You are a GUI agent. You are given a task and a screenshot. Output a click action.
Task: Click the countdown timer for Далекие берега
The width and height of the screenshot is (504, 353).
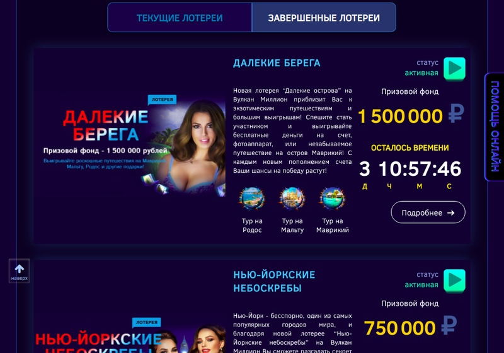[x=410, y=169]
